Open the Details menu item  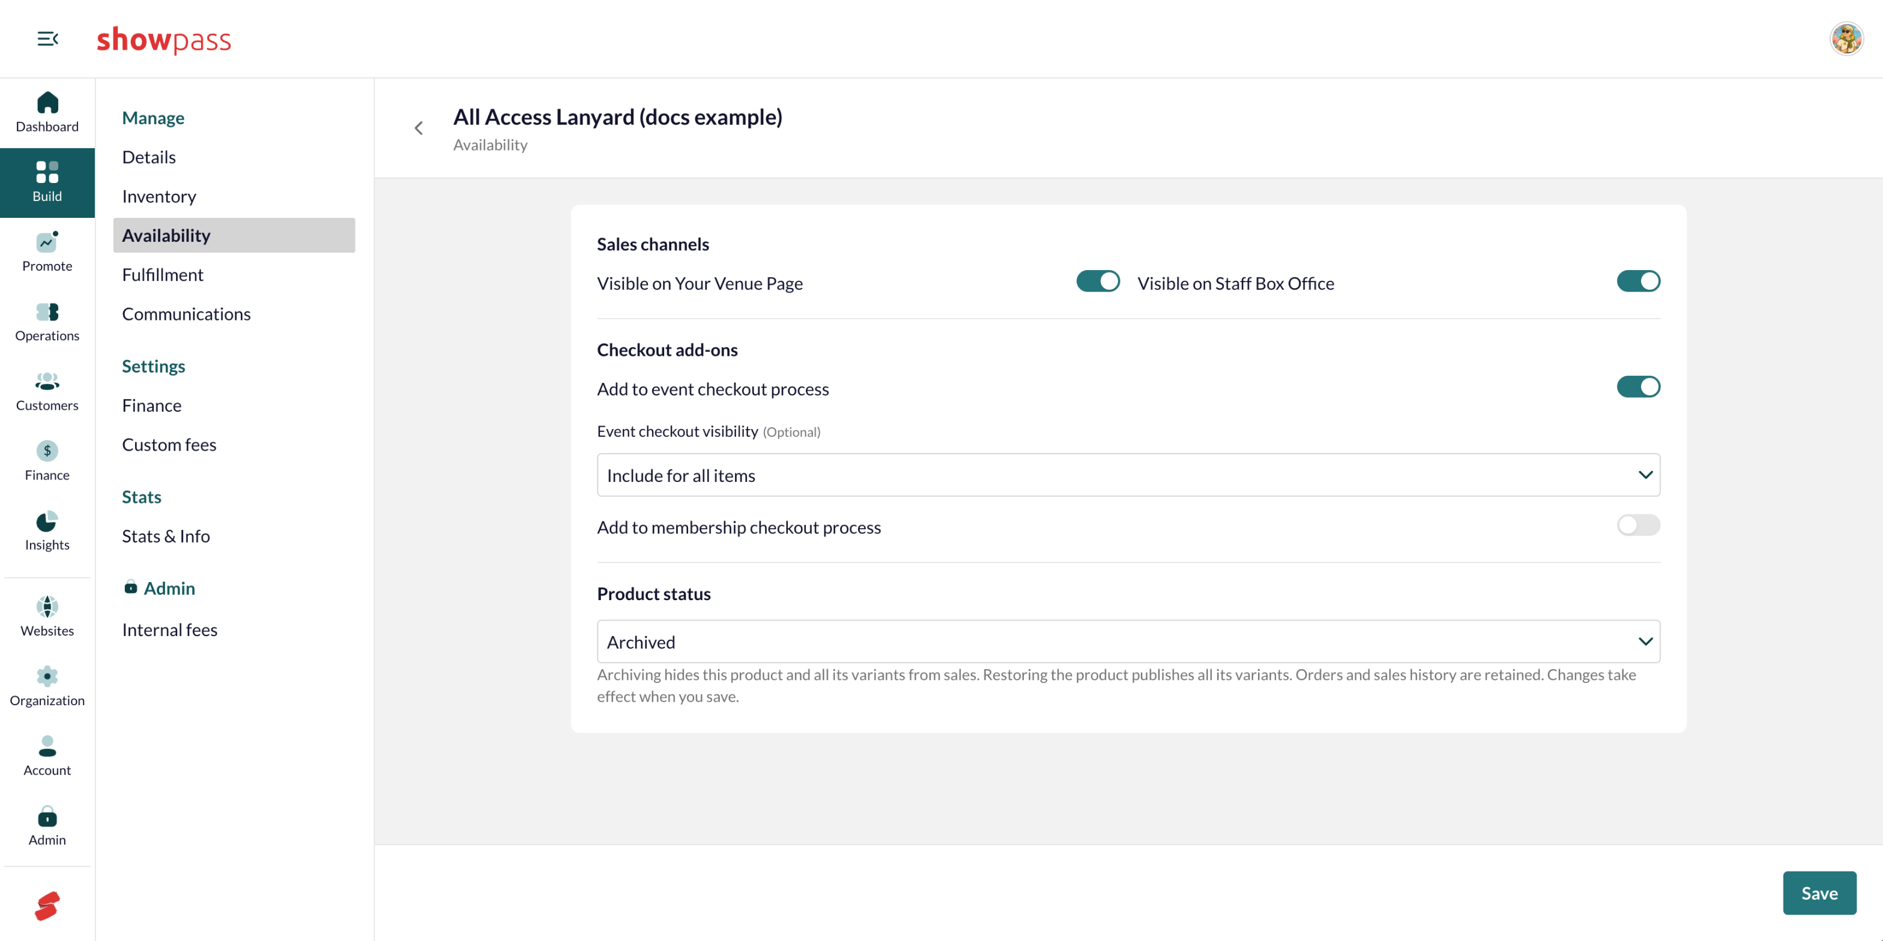[x=234, y=157]
